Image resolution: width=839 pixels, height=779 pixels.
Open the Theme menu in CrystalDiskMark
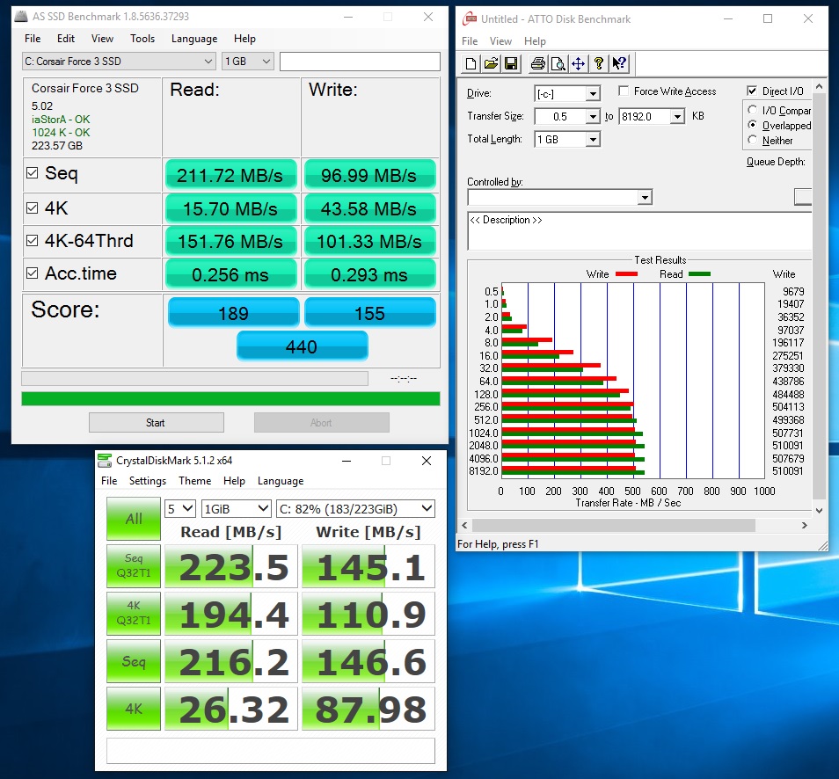(x=194, y=480)
